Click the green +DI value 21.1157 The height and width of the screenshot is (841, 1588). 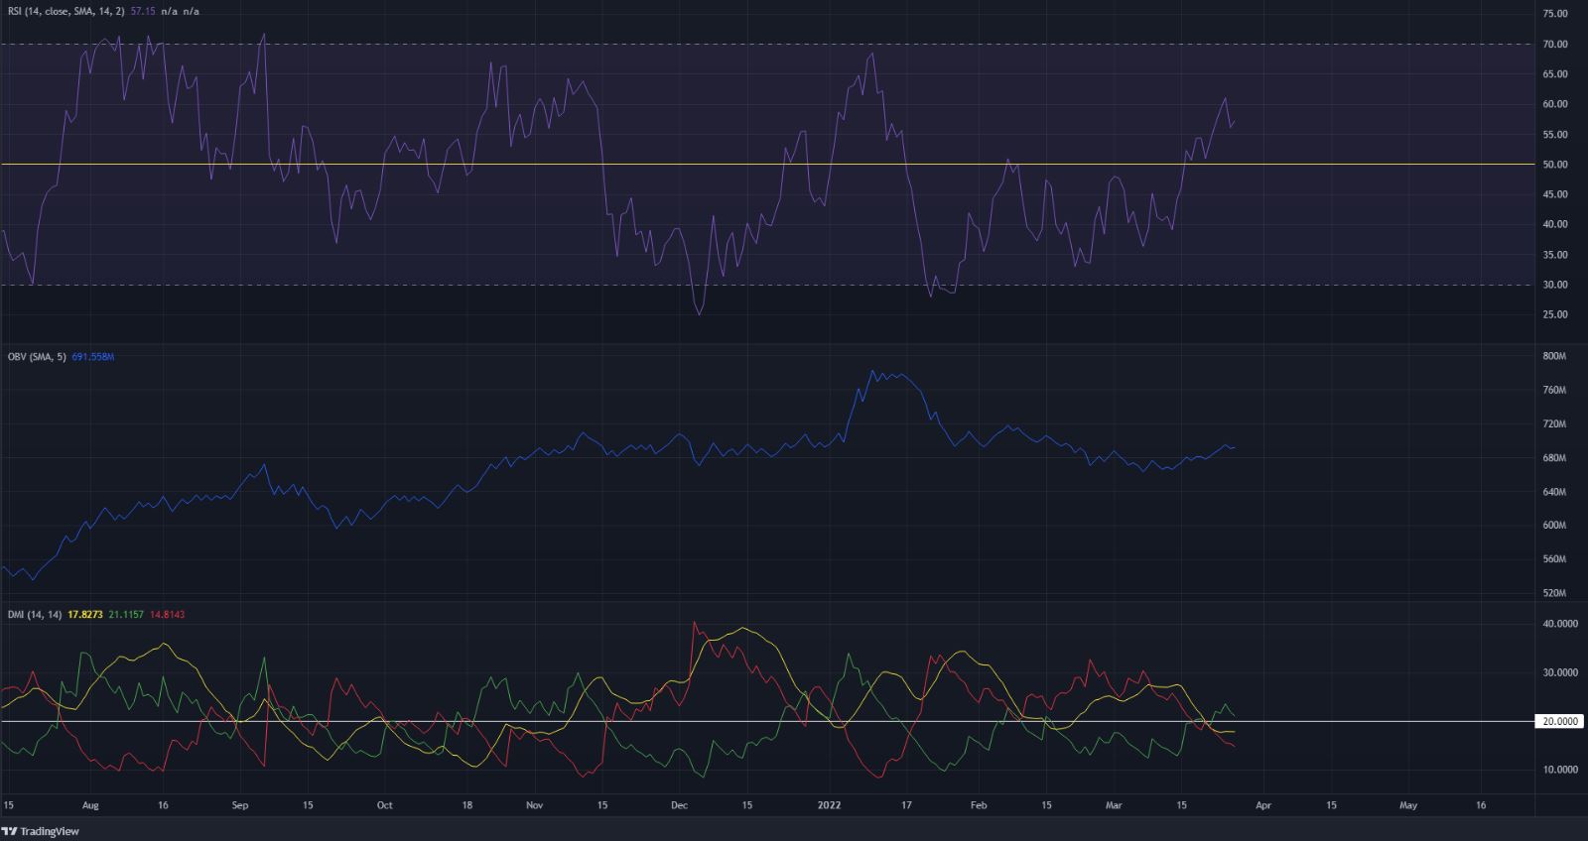[x=125, y=615]
